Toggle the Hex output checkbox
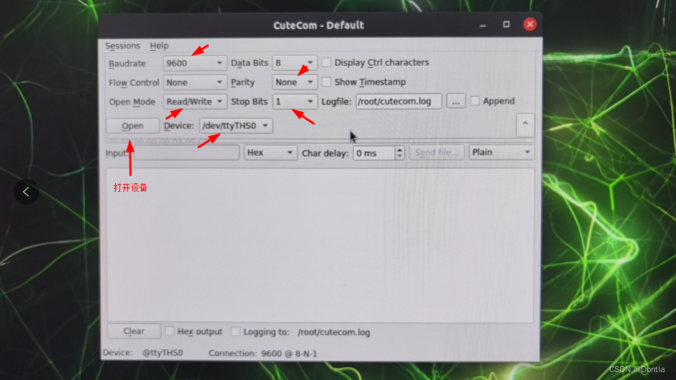The image size is (676, 380). [x=170, y=331]
